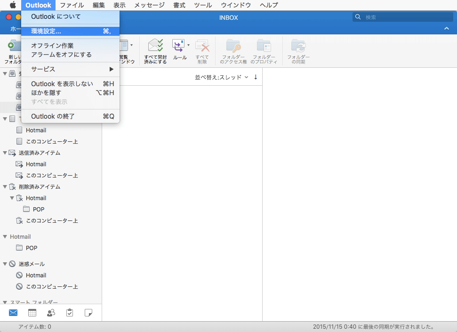Image resolution: width=457 pixels, height=332 pixels.
Task: Switch to Calendar view icon
Action: coord(32,313)
